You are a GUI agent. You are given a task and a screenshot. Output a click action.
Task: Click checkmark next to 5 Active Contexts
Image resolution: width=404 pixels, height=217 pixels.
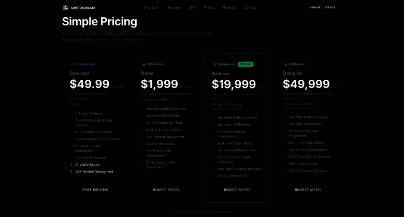point(71,113)
